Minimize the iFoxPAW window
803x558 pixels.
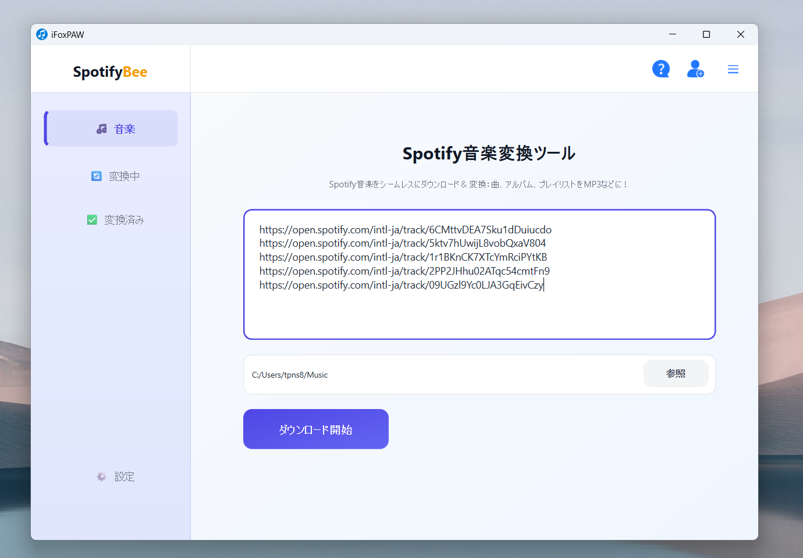(x=672, y=34)
